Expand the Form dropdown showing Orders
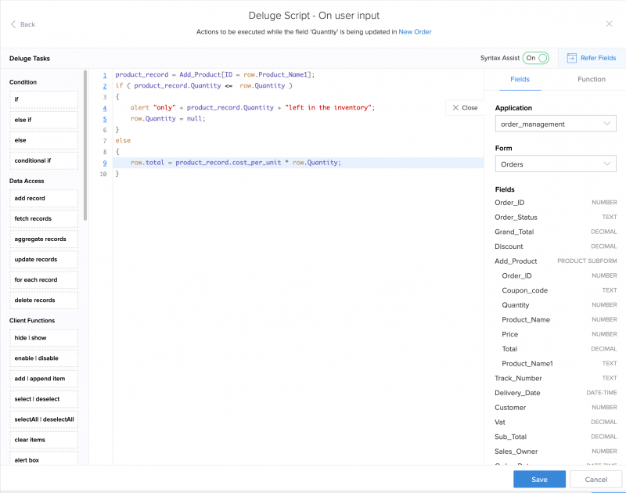 tap(556, 164)
